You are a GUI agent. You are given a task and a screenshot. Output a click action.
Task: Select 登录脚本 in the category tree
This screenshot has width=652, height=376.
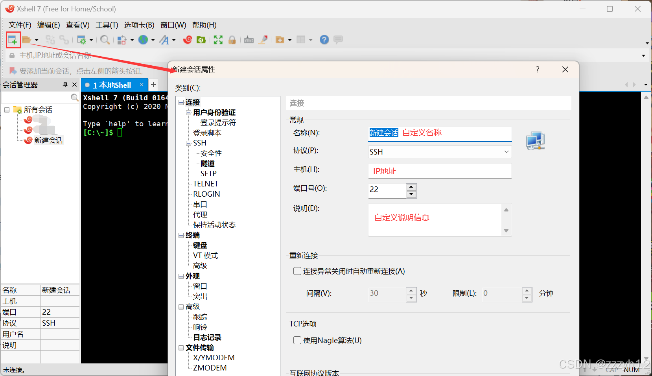207,133
